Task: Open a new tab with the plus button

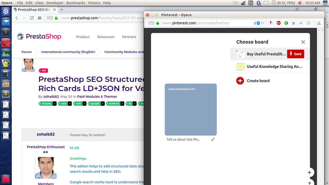Action: coord(62,10)
